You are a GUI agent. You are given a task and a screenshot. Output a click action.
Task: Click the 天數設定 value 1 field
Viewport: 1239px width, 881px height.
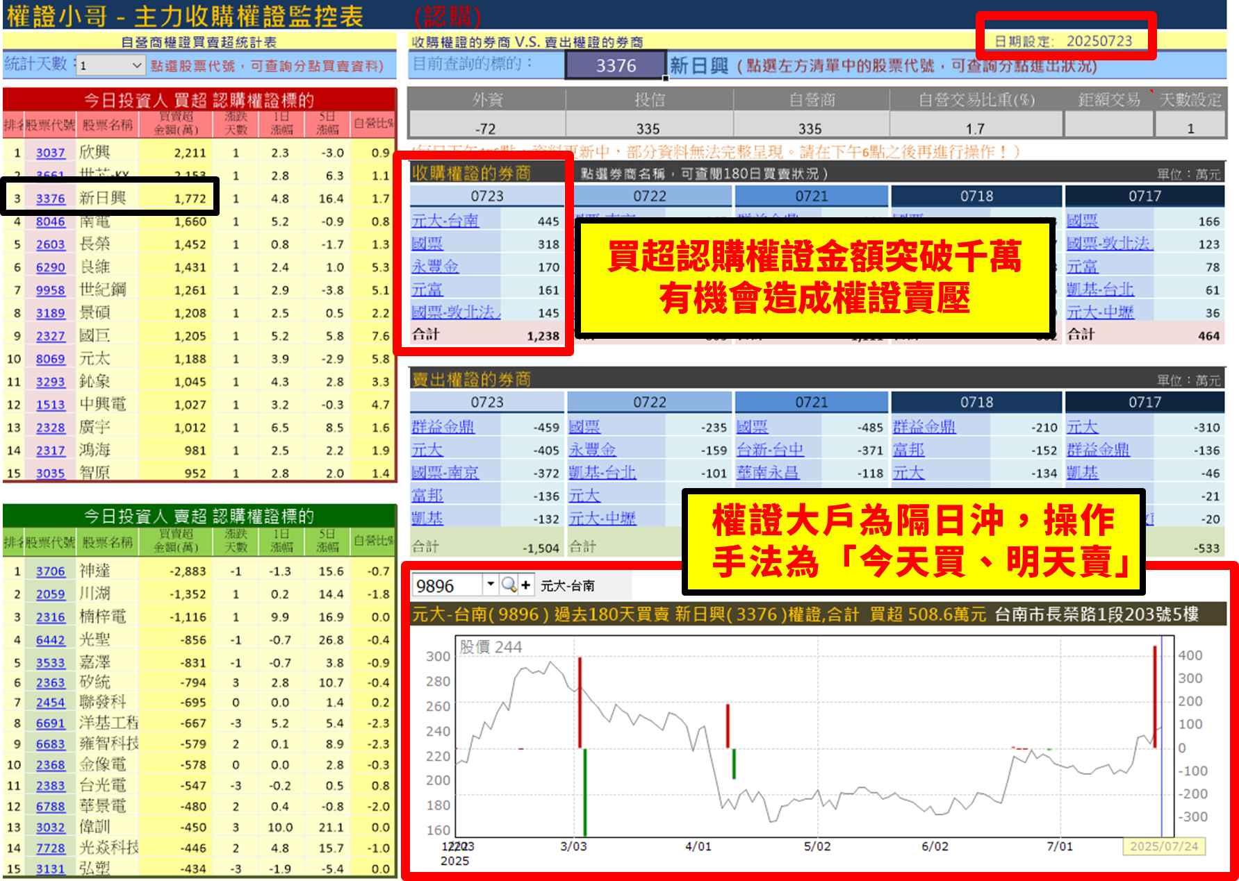tap(1190, 128)
